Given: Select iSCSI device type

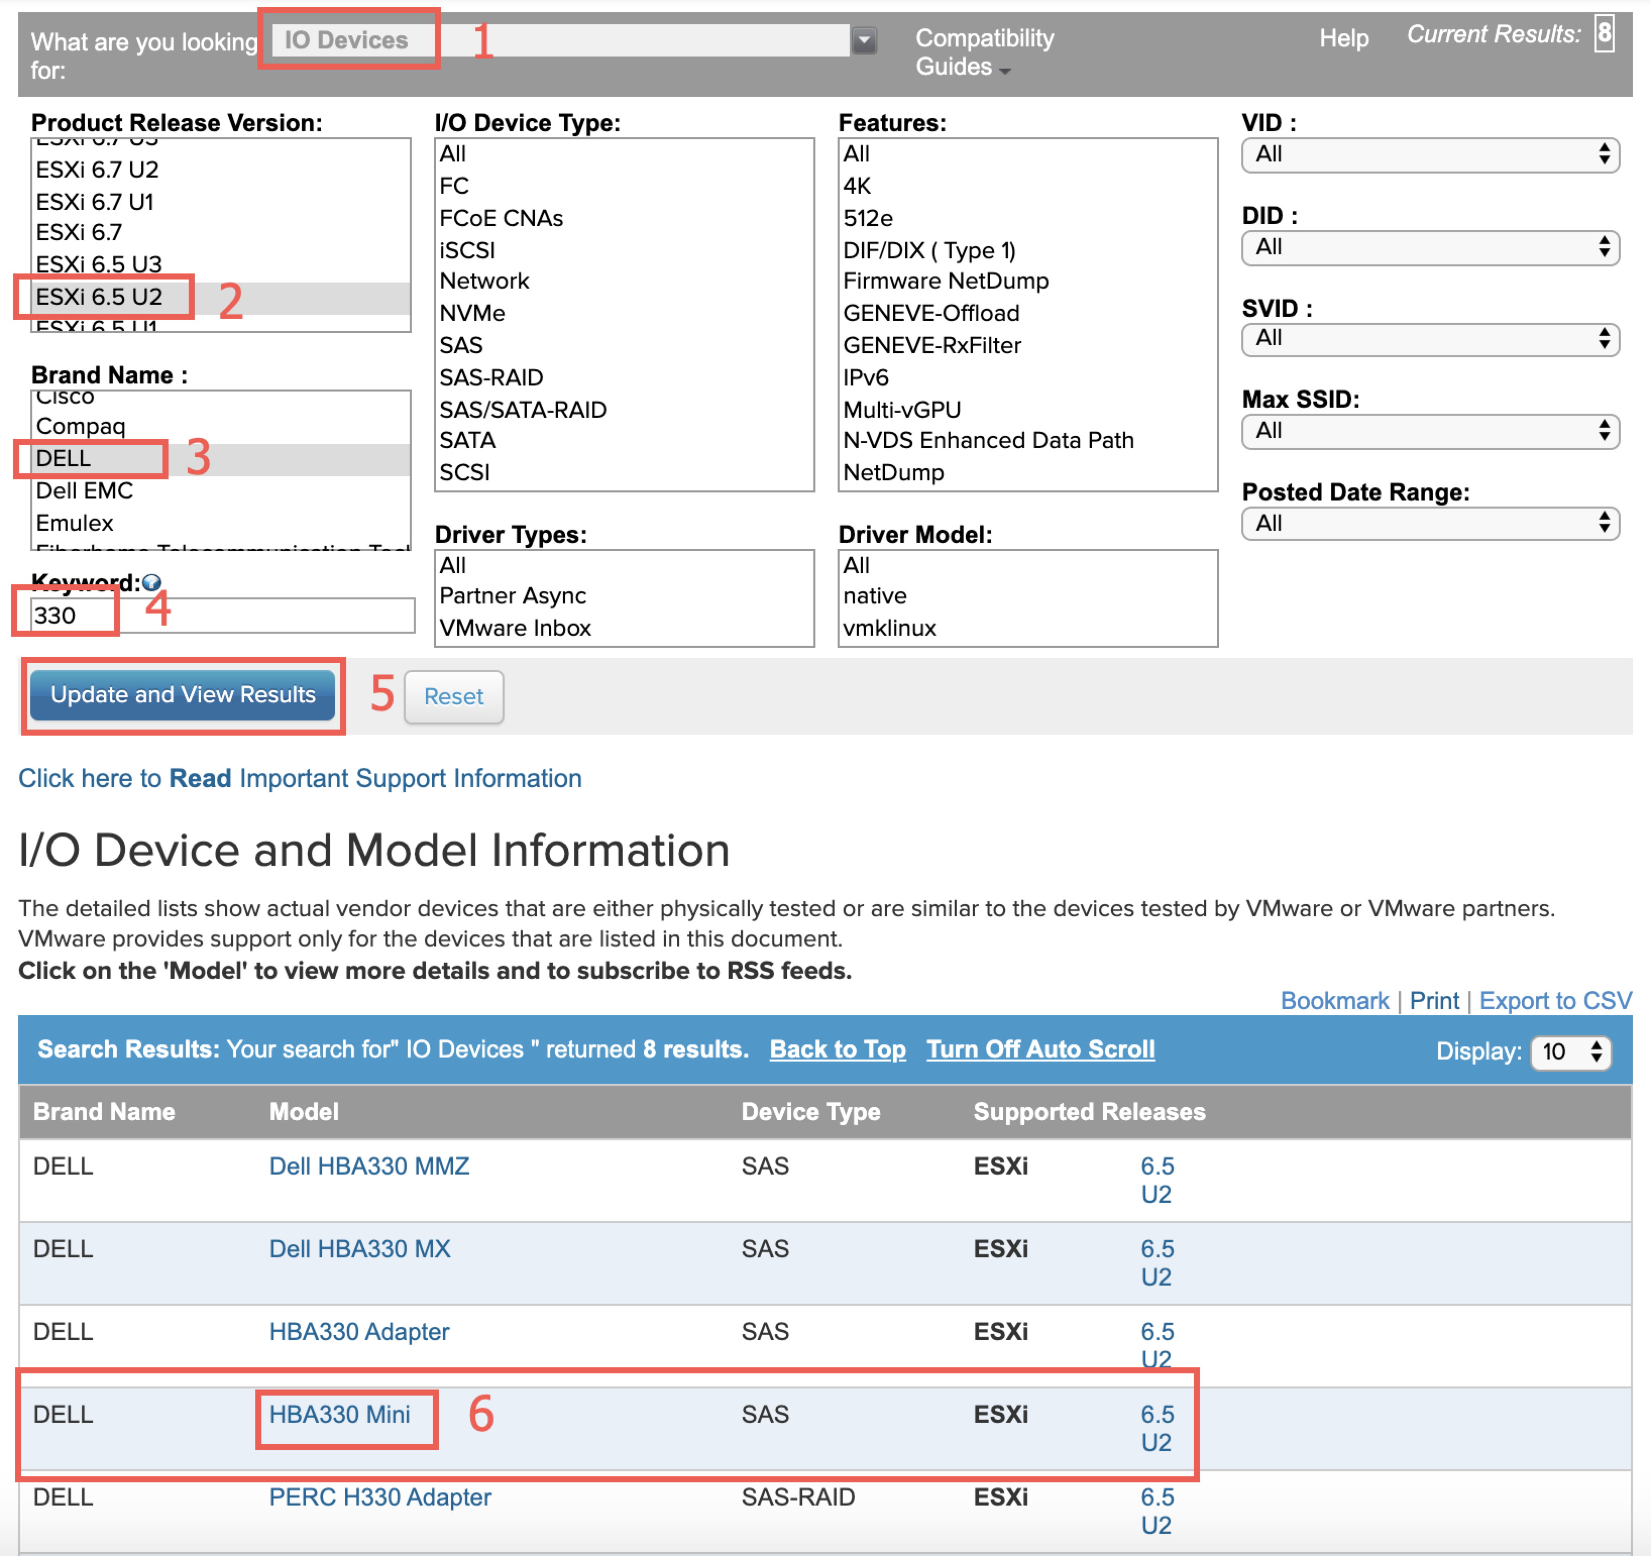Looking at the screenshot, I should point(624,250).
